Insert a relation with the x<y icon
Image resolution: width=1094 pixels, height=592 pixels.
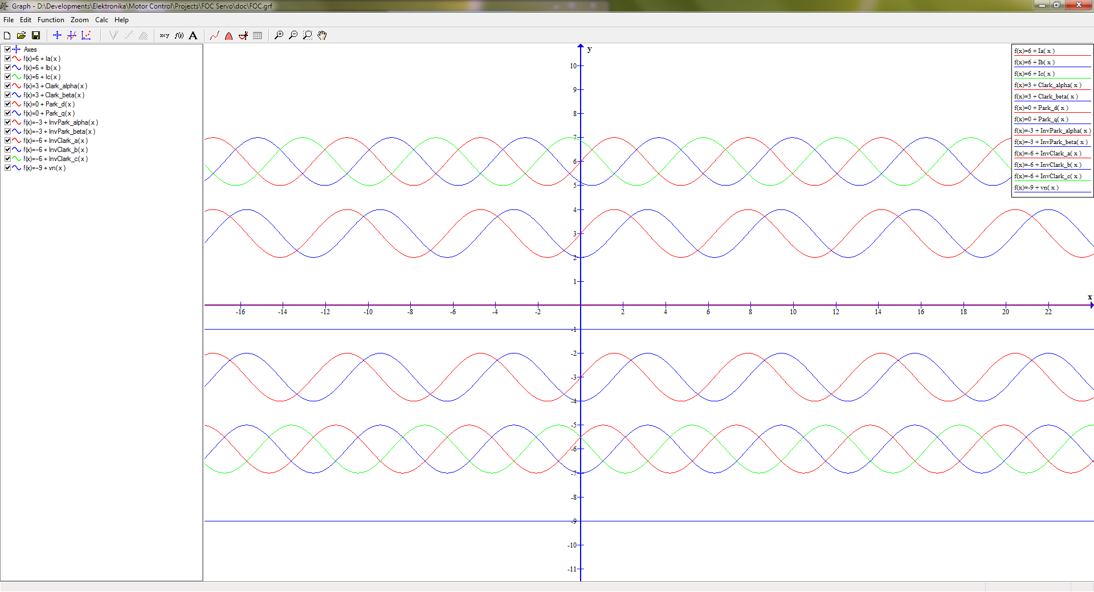point(165,35)
